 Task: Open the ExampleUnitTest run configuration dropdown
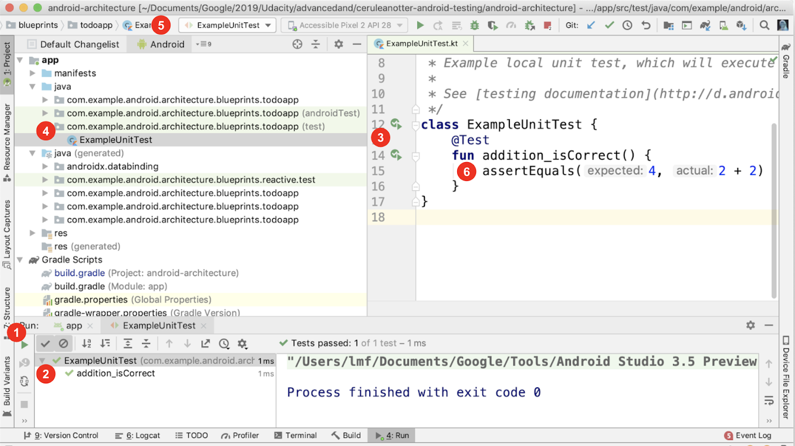coord(228,25)
